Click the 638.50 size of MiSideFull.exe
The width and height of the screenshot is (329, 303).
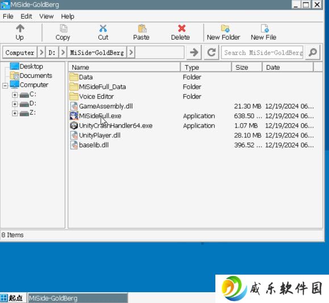(x=248, y=116)
